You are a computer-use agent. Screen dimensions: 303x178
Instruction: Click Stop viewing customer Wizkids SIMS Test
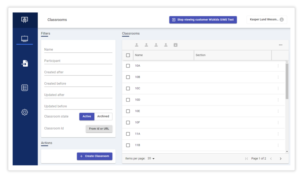coord(203,20)
